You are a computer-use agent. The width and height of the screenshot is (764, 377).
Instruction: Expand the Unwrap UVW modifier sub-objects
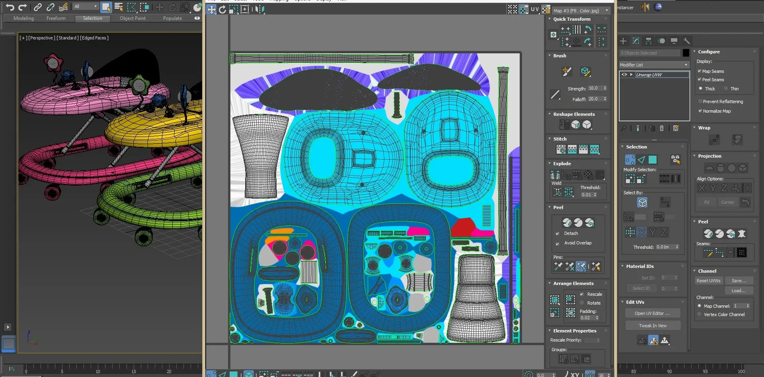click(631, 74)
